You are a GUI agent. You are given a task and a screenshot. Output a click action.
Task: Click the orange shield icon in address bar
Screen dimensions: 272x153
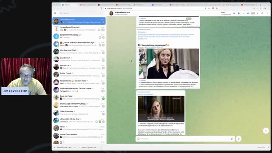pyautogui.click(x=213, y=8)
